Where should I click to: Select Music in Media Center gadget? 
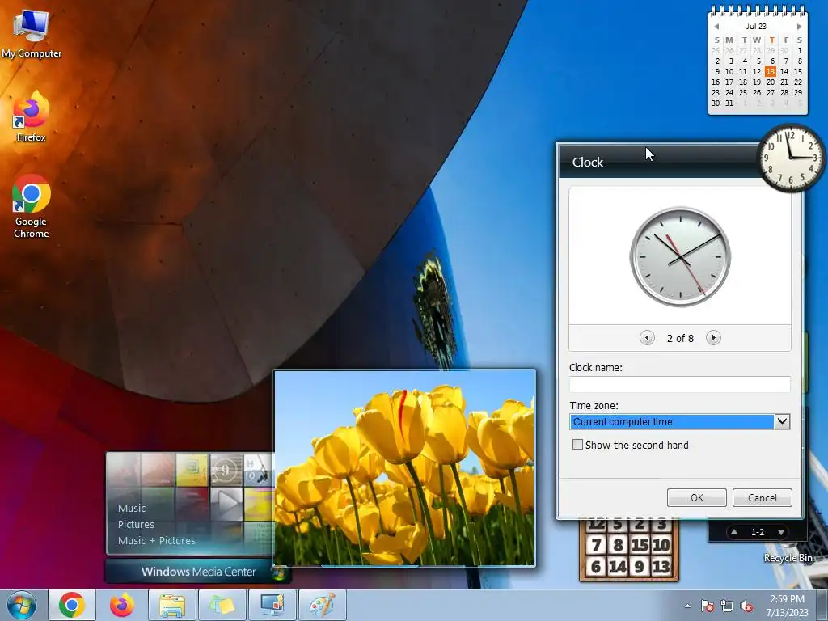pyautogui.click(x=132, y=508)
